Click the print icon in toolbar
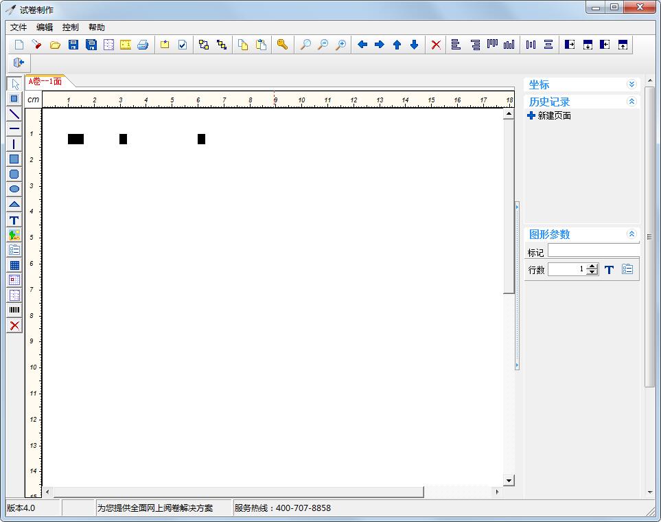The height and width of the screenshot is (522, 661). coord(143,45)
